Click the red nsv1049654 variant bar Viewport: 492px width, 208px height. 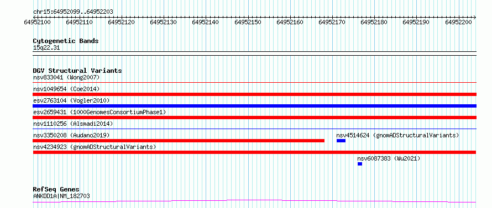[254, 94]
